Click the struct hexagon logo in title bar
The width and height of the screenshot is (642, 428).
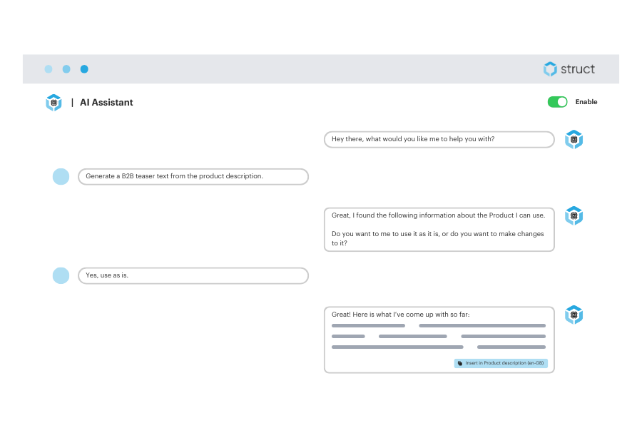click(x=550, y=69)
